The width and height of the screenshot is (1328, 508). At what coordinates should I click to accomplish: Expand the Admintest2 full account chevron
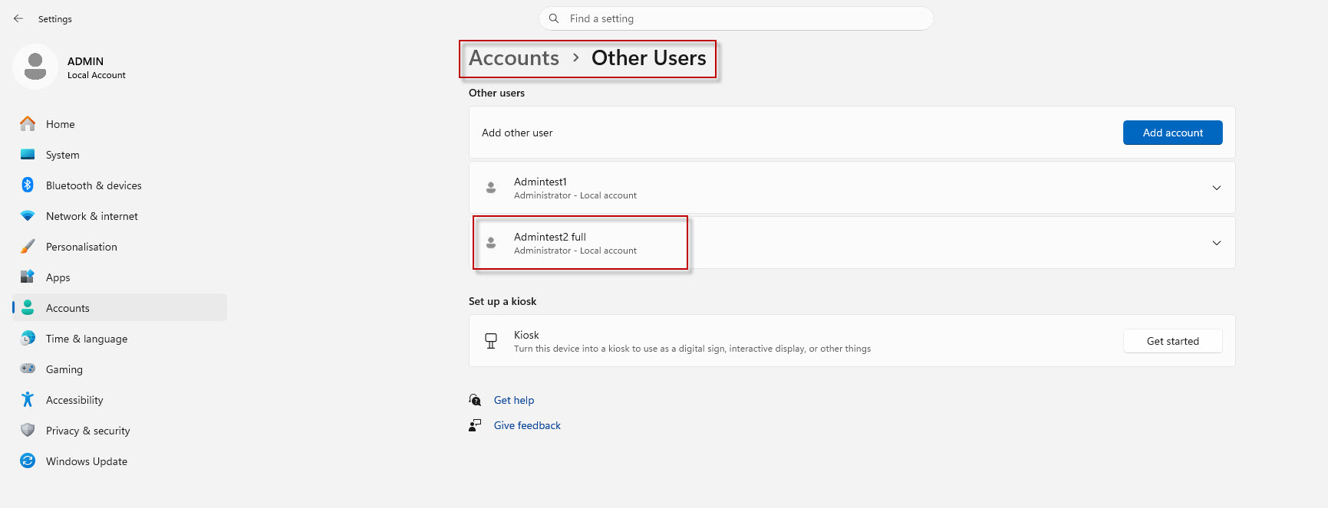point(1217,243)
